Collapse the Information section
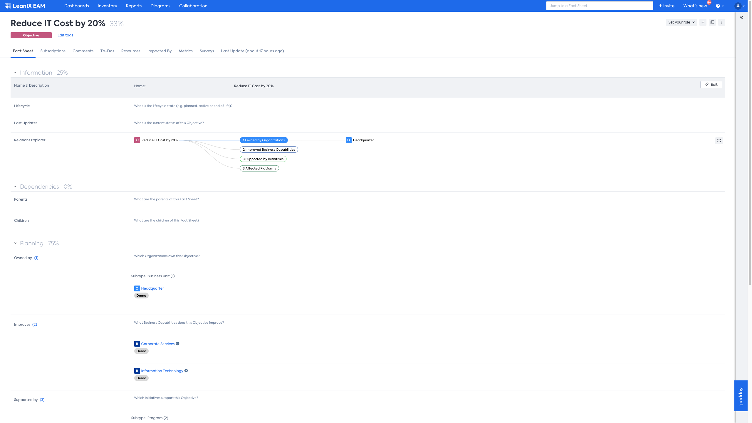 pyautogui.click(x=15, y=73)
